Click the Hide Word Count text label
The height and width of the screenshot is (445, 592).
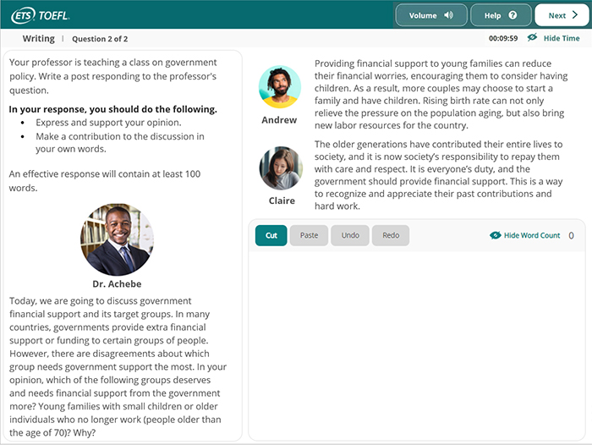point(532,235)
